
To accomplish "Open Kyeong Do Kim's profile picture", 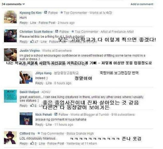I will click(10, 17).
